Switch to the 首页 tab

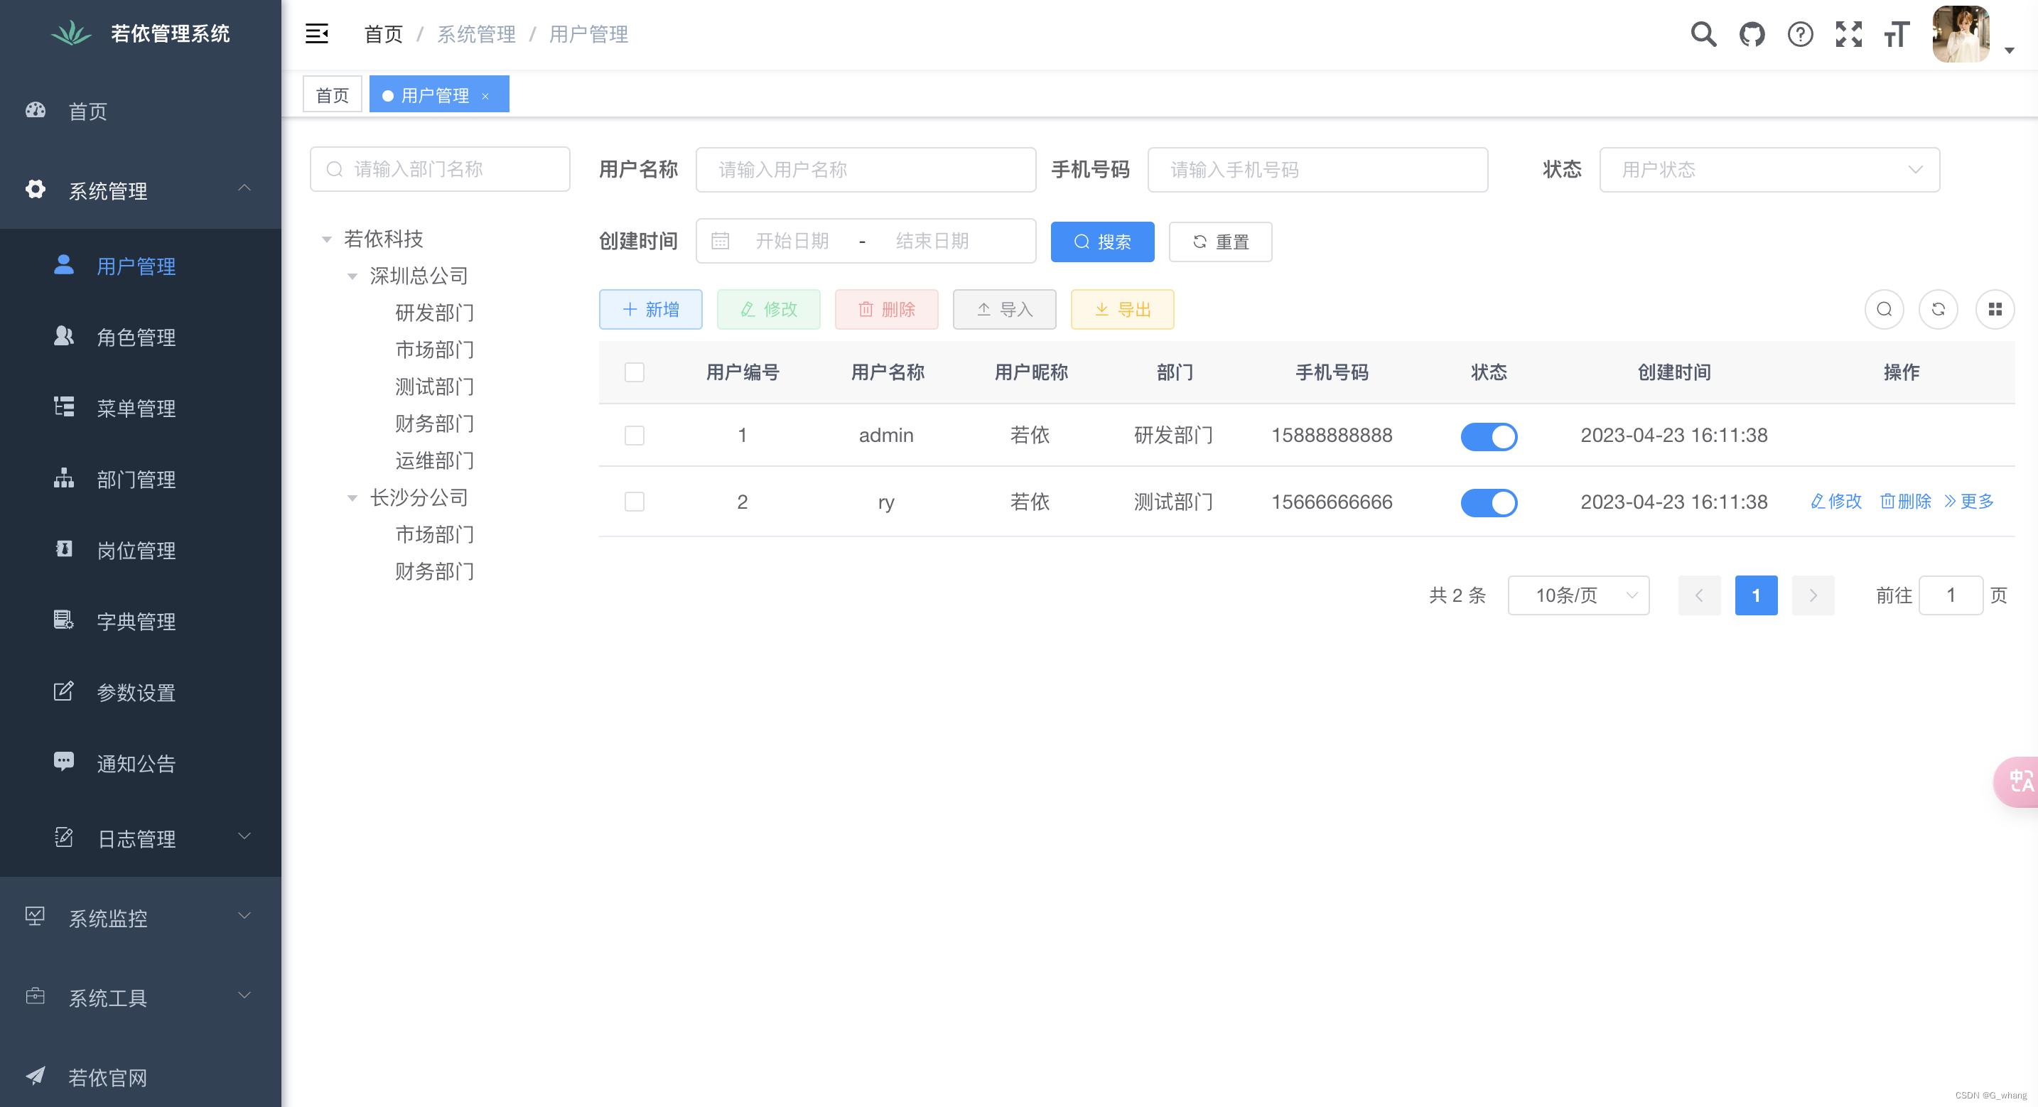point(331,95)
